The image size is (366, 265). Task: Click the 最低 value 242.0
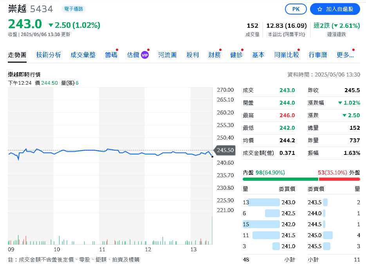pos(287,128)
